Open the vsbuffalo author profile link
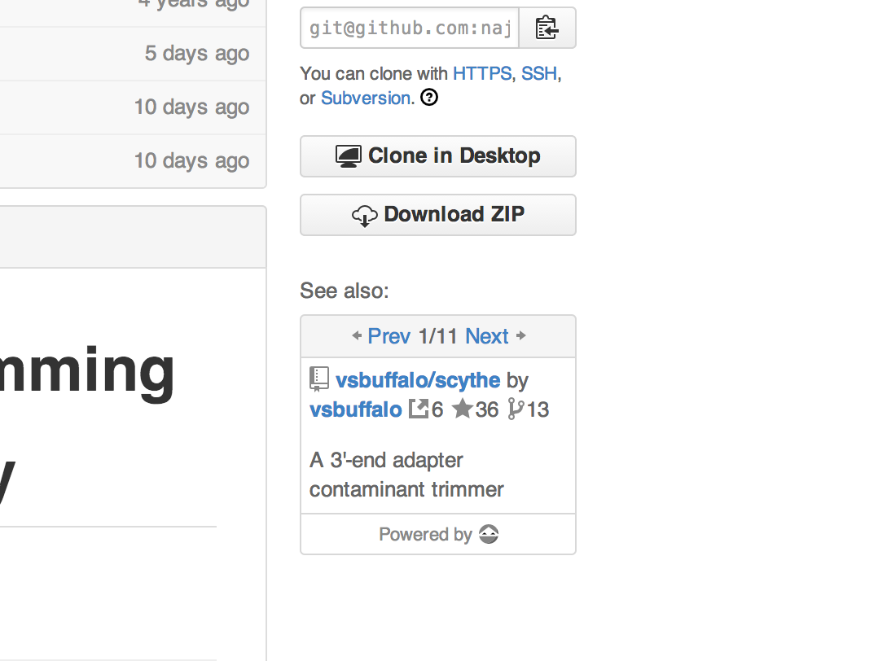 coord(356,409)
